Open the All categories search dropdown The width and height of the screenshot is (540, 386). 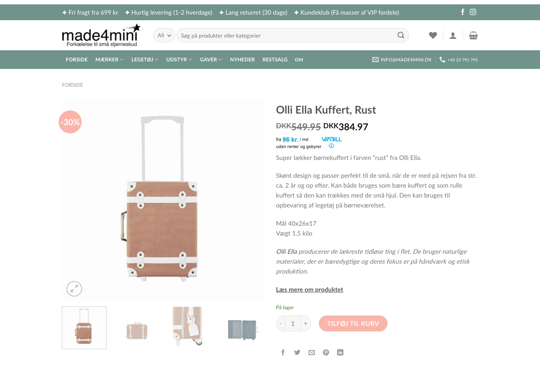pyautogui.click(x=164, y=35)
